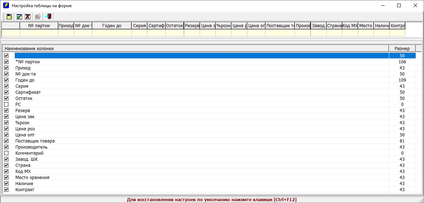Viewport: 424px width, 203px height.
Task: Click the Save floppy disk icon
Action: point(9,16)
